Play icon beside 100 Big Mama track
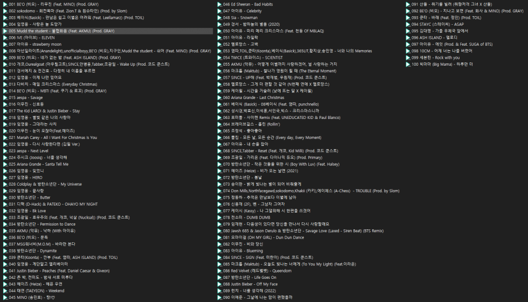The height and width of the screenshot is (302, 528). 408,64
